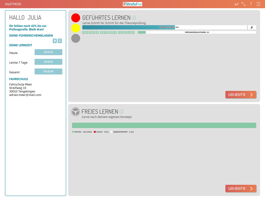265x198 pixels.
Task: Click the Hauptmenü label in the header
Action: [x=13, y=4]
